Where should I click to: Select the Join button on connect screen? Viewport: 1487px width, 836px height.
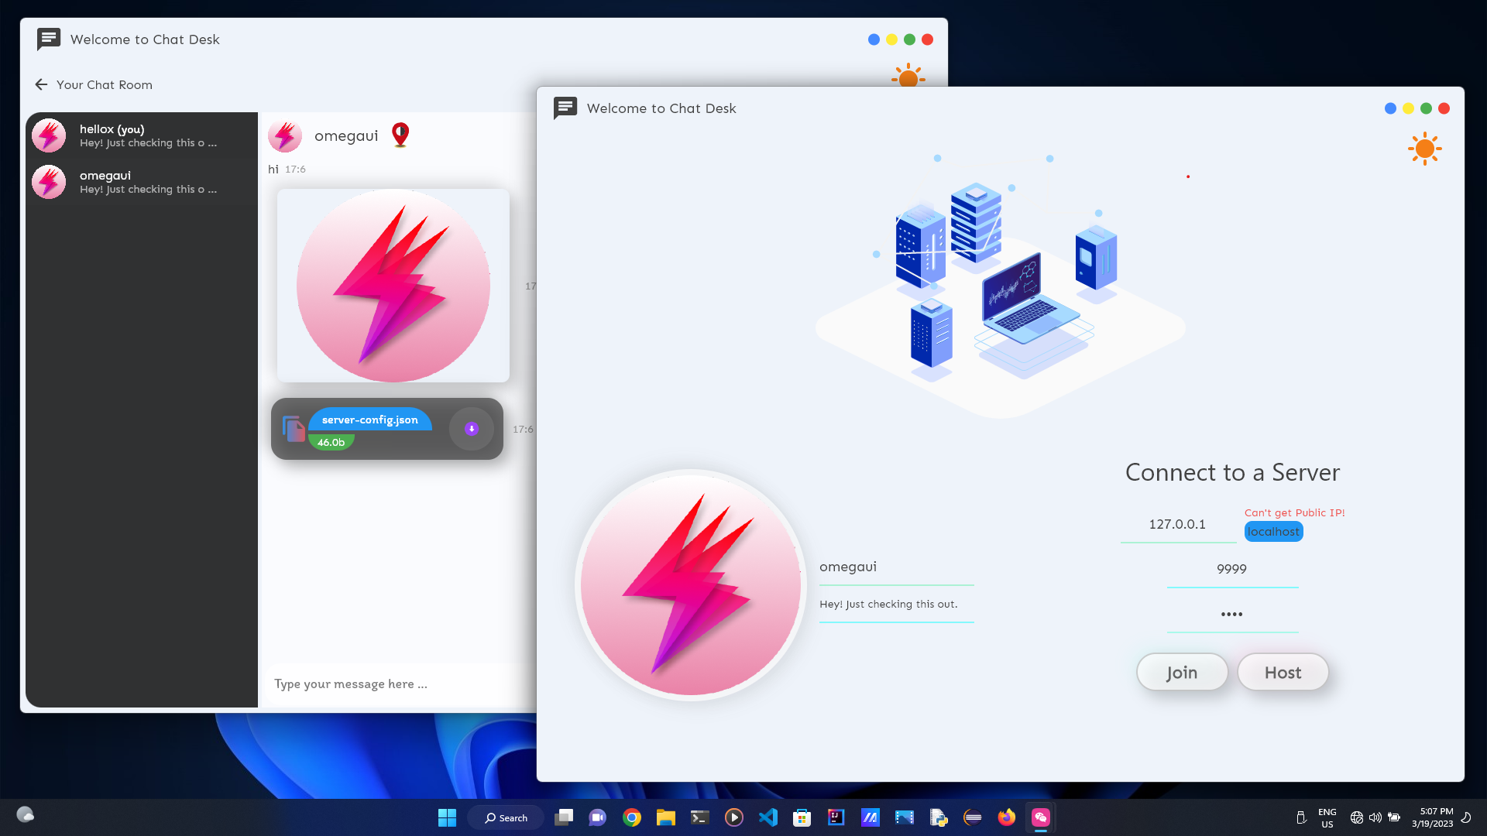(x=1183, y=672)
